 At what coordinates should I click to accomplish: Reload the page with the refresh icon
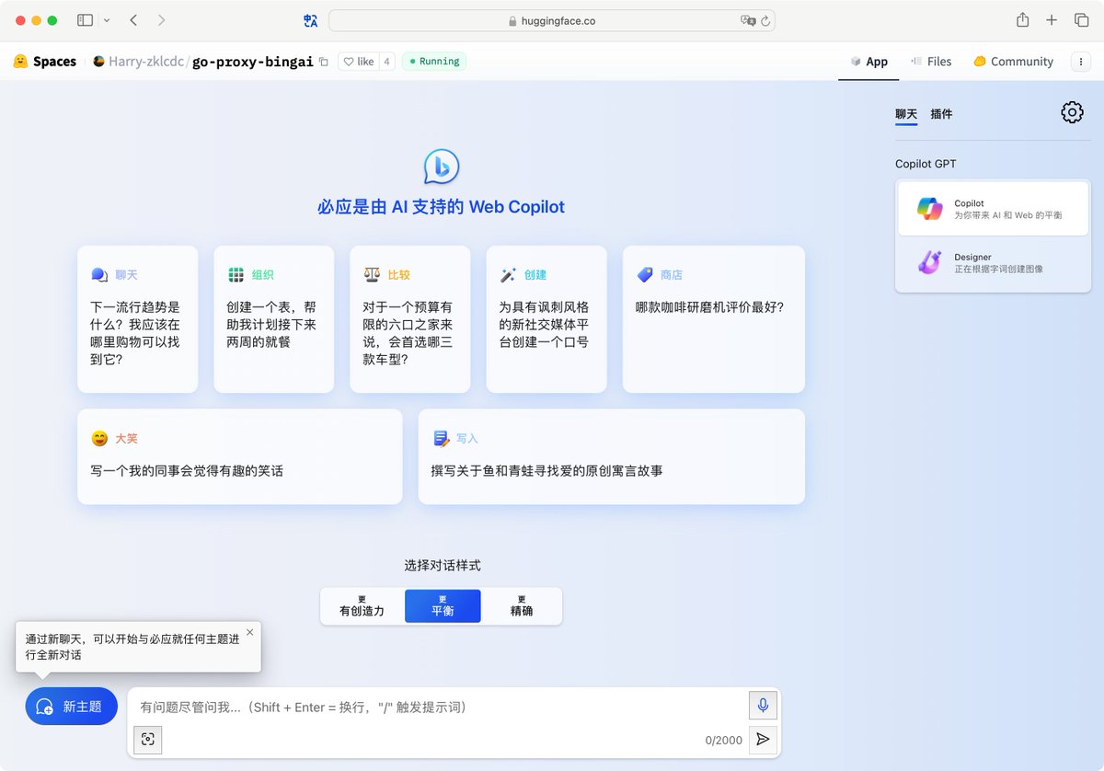[x=765, y=20]
